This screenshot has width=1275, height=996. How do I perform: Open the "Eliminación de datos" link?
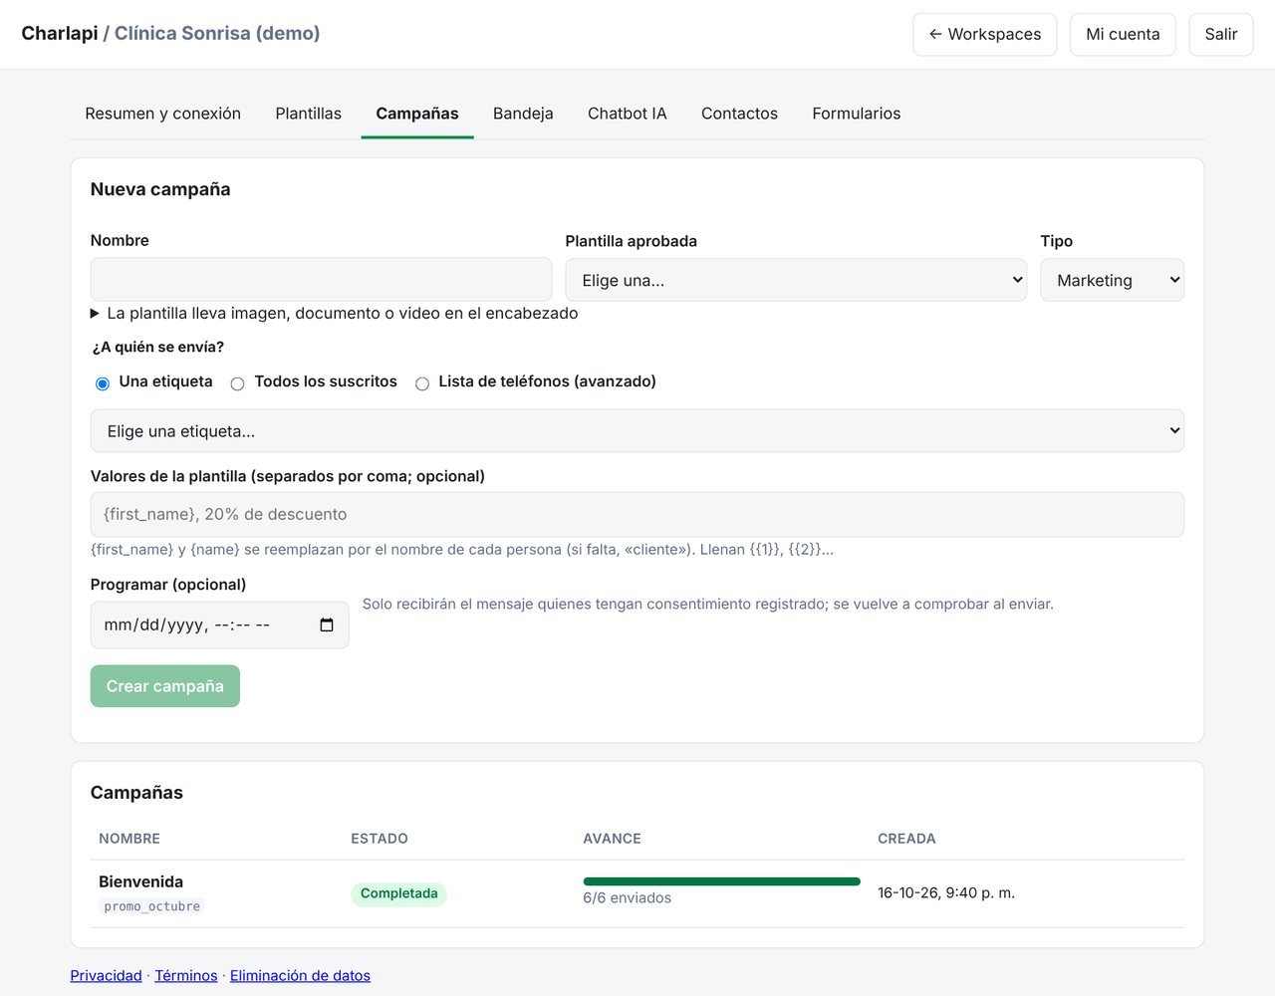pyautogui.click(x=300, y=975)
